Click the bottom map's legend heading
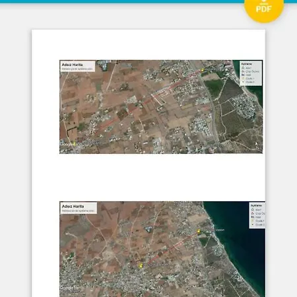Image resolution: width=297 pixels, height=297 pixels. tap(256, 205)
